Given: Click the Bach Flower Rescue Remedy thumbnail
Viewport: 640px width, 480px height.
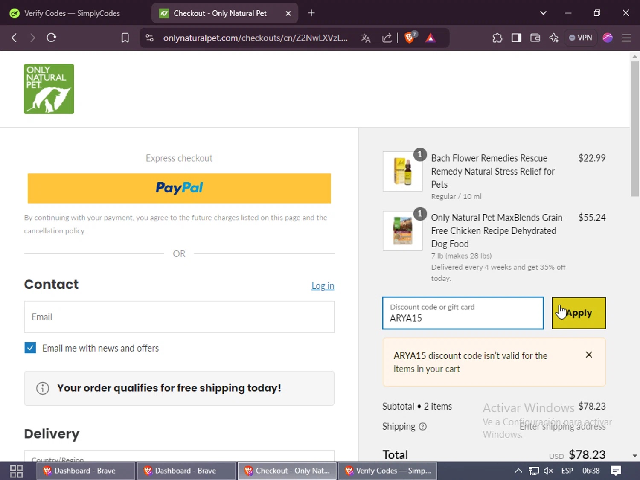Looking at the screenshot, I should tap(402, 171).
